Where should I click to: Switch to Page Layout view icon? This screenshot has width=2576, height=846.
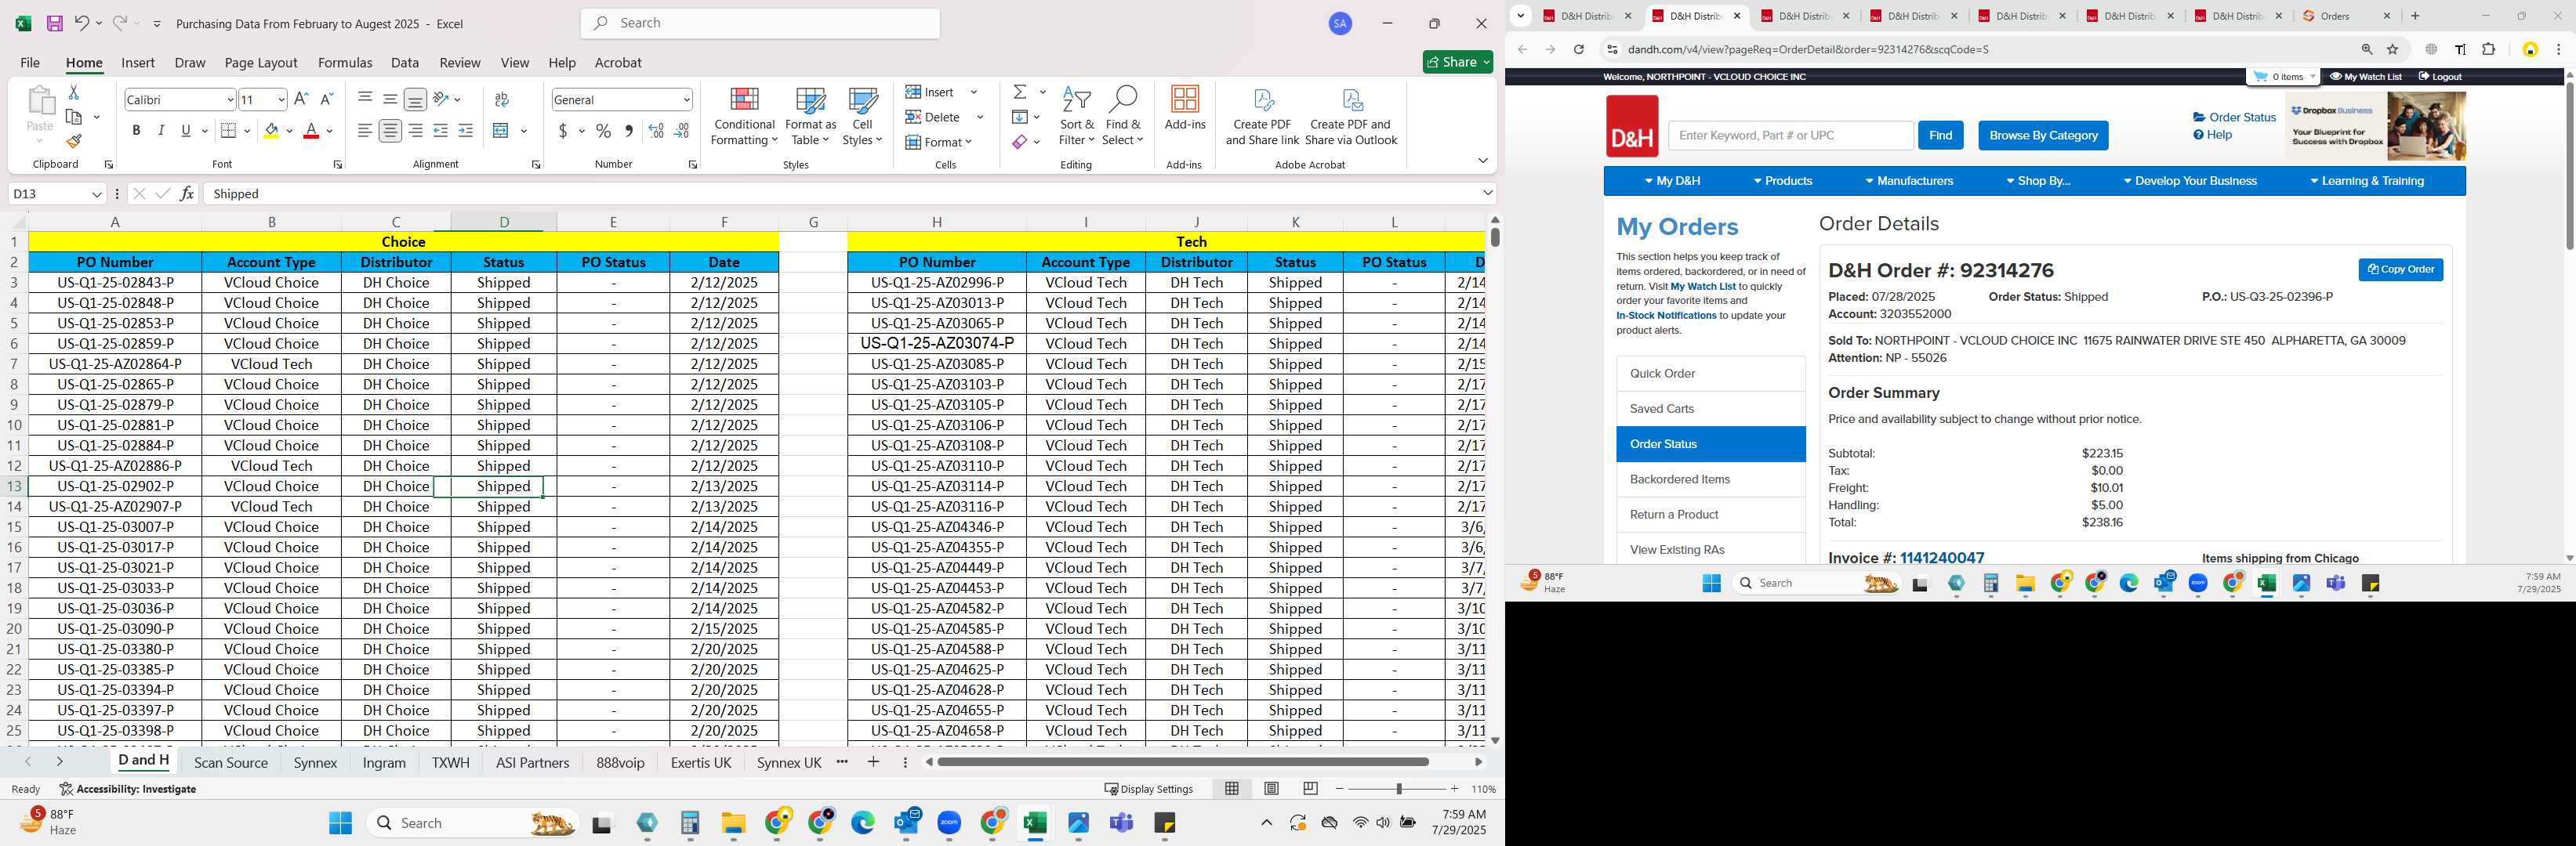[x=1271, y=788]
